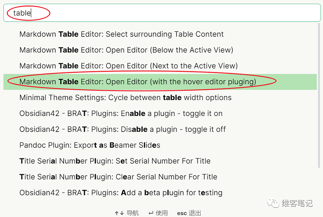Choose Set Serial Number For Title
Image resolution: width=323 pixels, height=217 pixels.
115,161
